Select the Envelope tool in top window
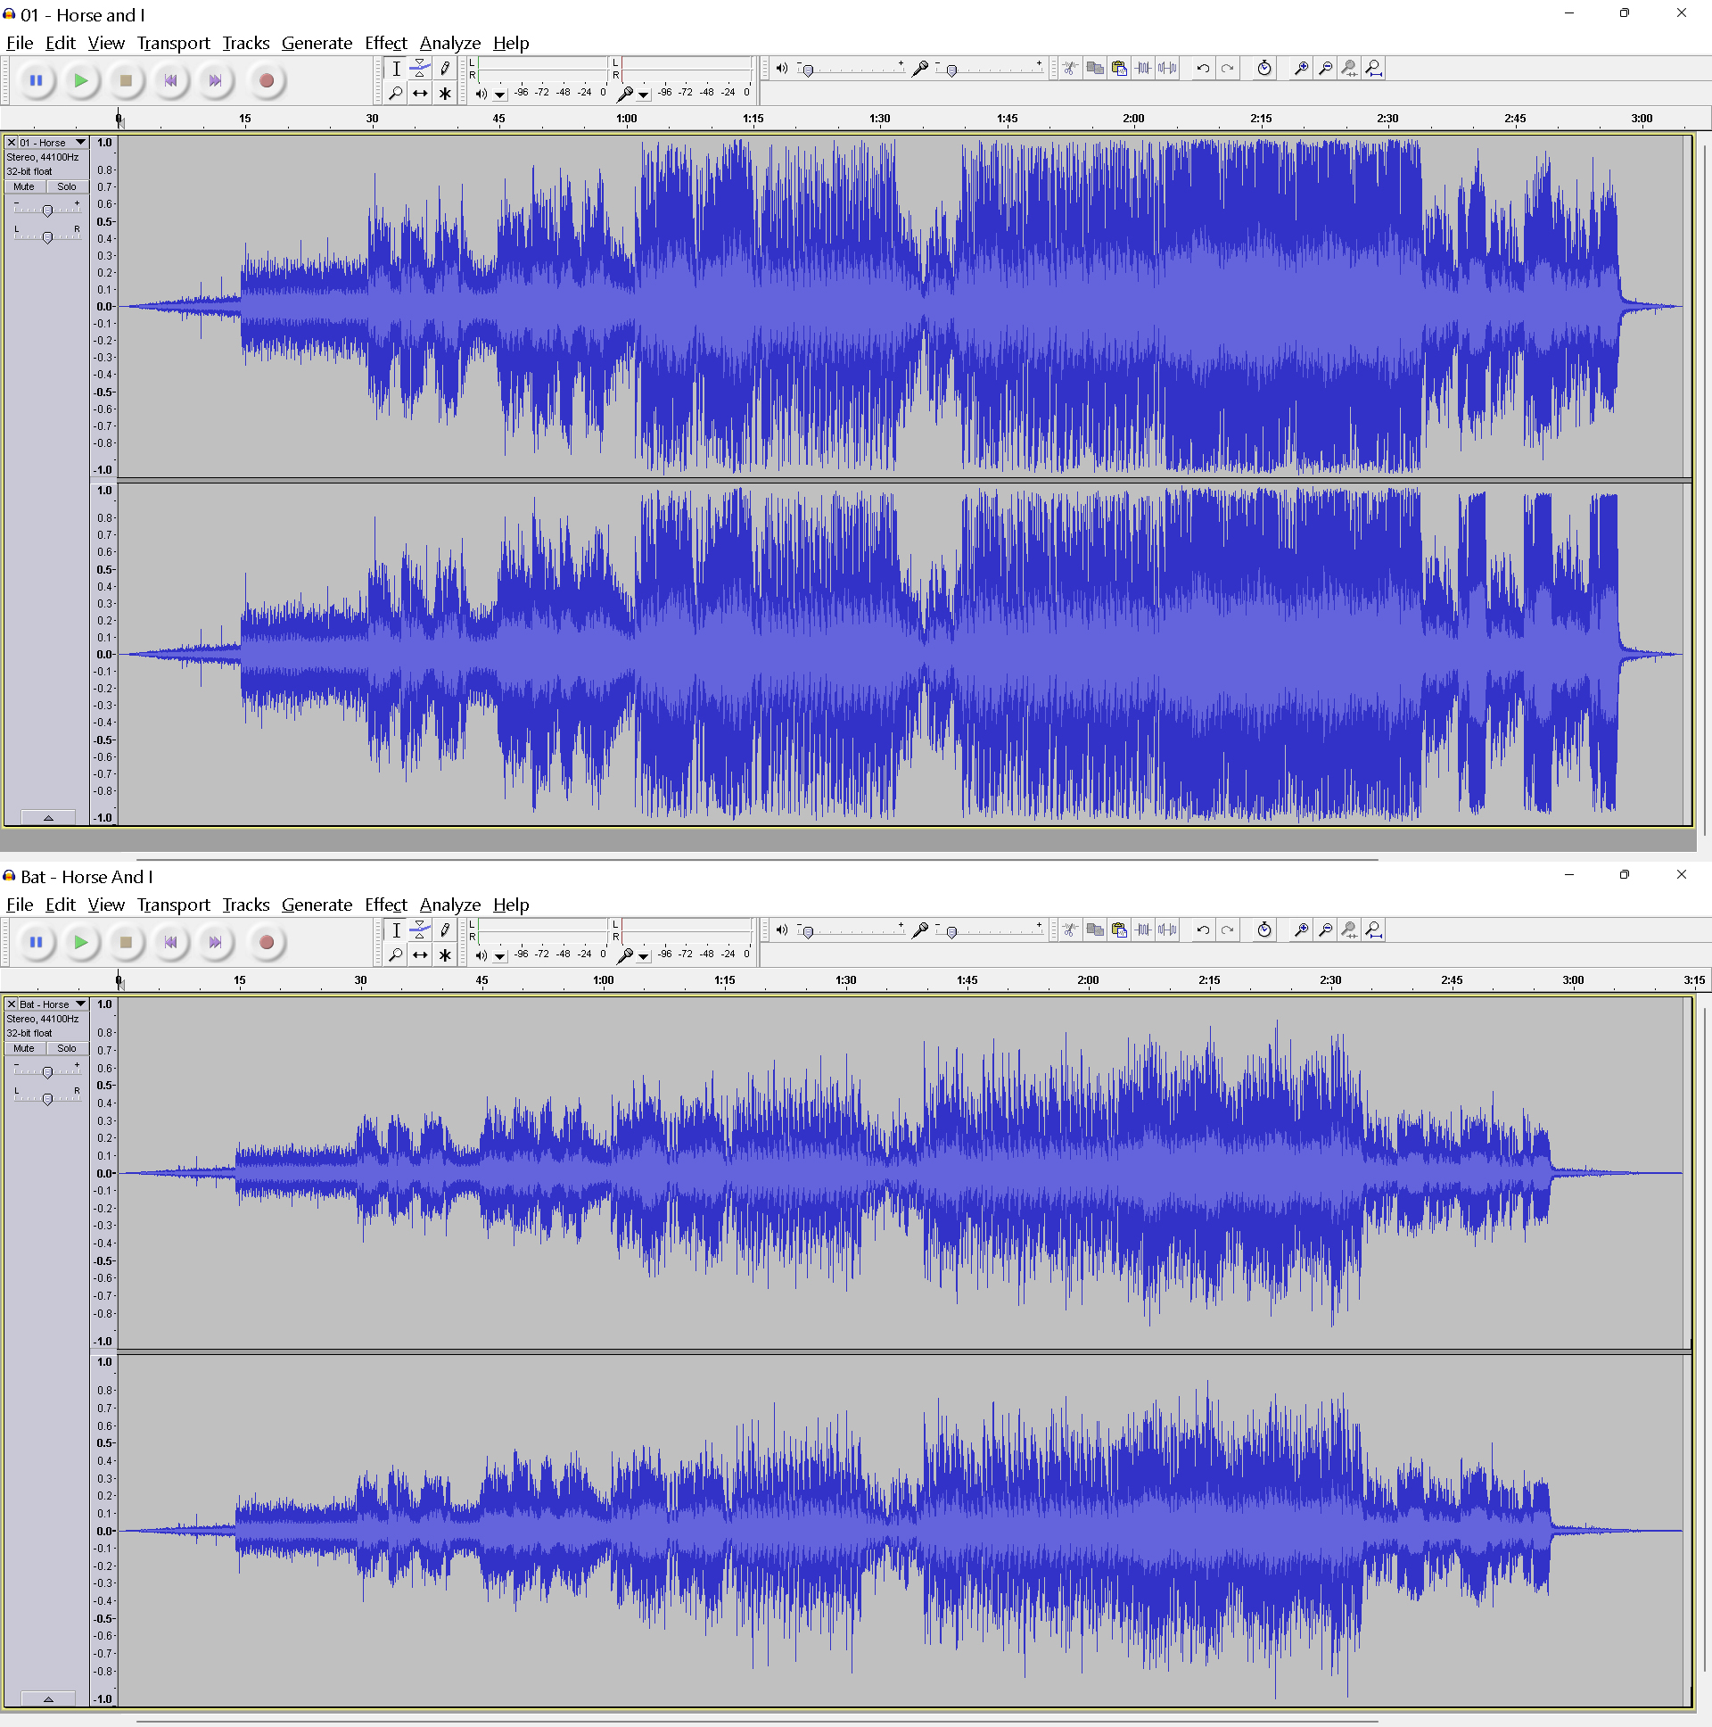Image resolution: width=1712 pixels, height=1727 pixels. (420, 68)
